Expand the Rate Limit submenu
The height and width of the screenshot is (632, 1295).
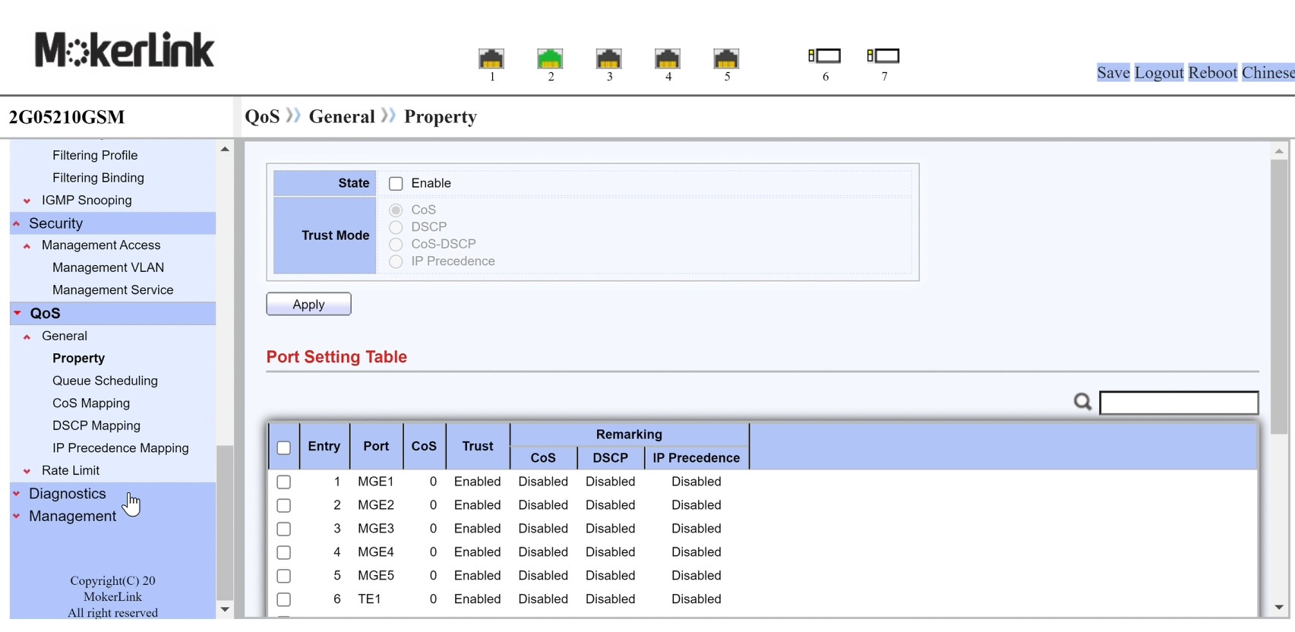tap(71, 471)
